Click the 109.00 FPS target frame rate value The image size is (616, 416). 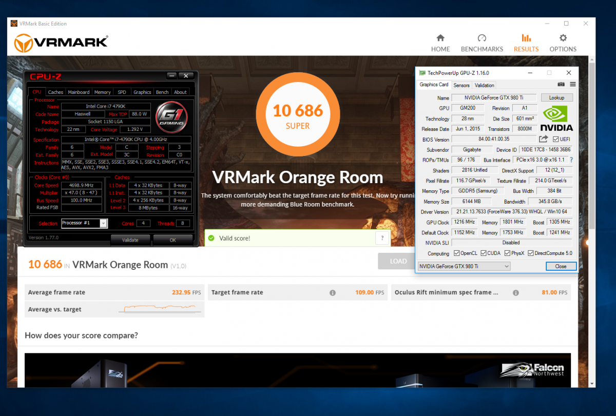(x=370, y=292)
